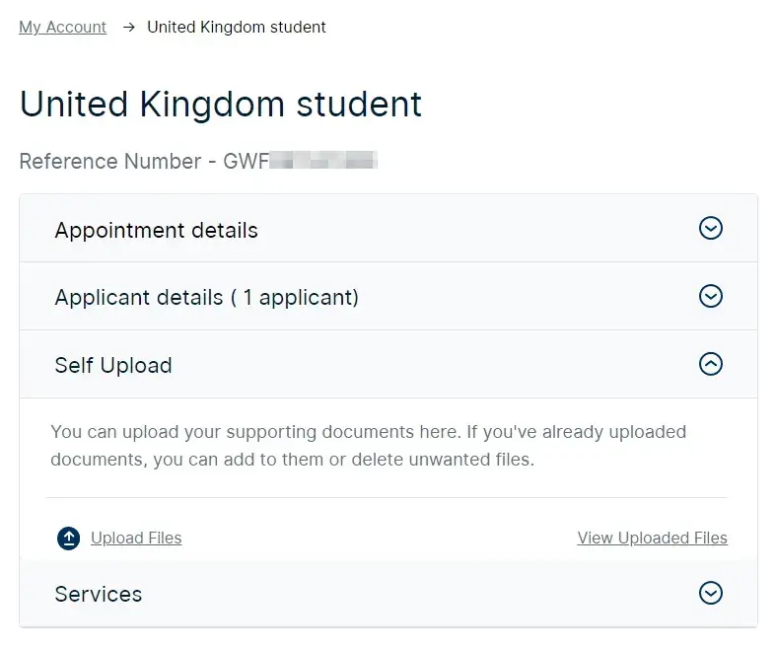Expand Applicant details using the chevron icon
777x647 pixels.
click(x=710, y=296)
